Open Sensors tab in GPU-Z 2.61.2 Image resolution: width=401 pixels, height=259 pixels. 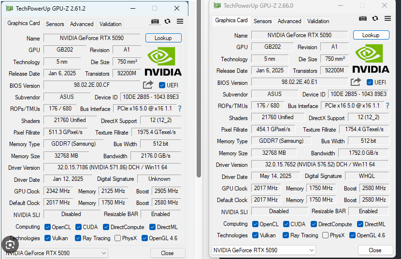point(55,24)
